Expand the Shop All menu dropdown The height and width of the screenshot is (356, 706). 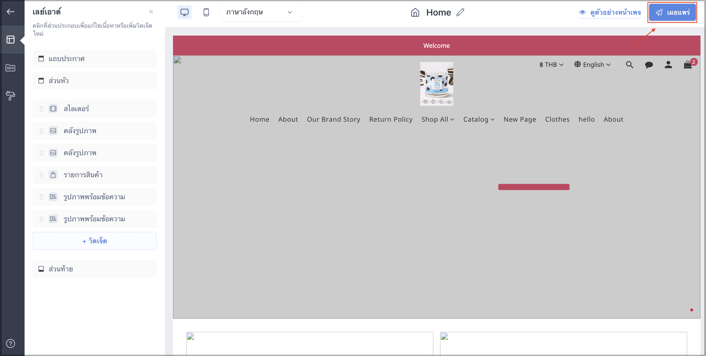coord(438,119)
